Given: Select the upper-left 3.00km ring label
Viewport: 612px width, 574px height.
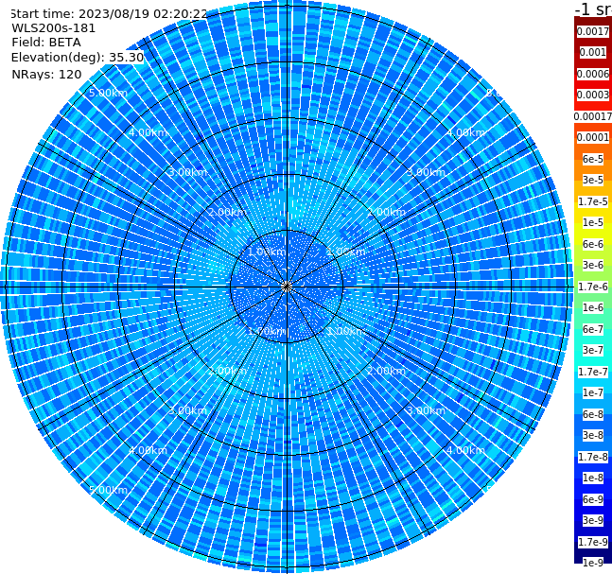Looking at the screenshot, I should tap(187, 172).
